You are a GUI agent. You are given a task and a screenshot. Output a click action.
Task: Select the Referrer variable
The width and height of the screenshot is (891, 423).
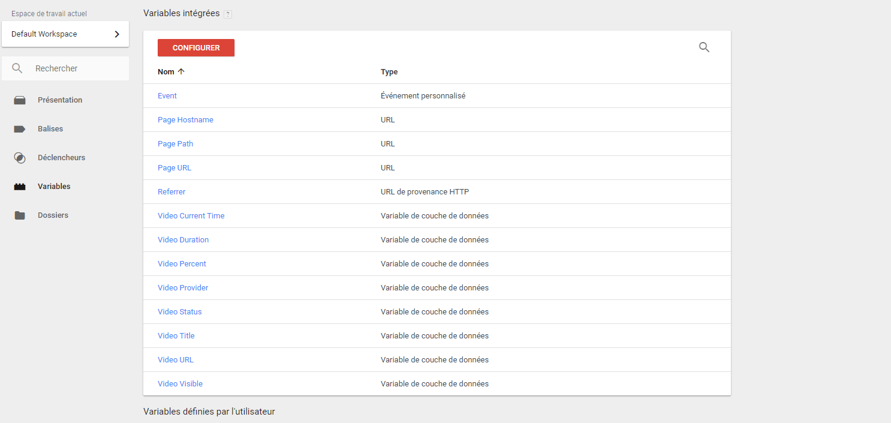[x=171, y=191]
